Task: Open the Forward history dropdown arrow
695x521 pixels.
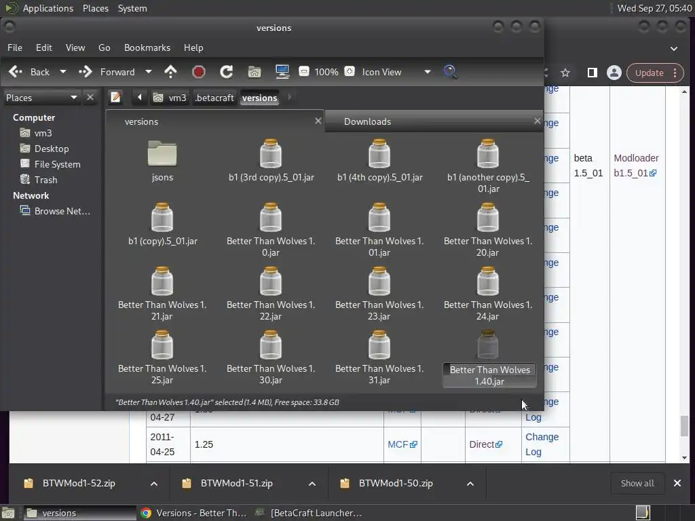Action: coord(149,72)
